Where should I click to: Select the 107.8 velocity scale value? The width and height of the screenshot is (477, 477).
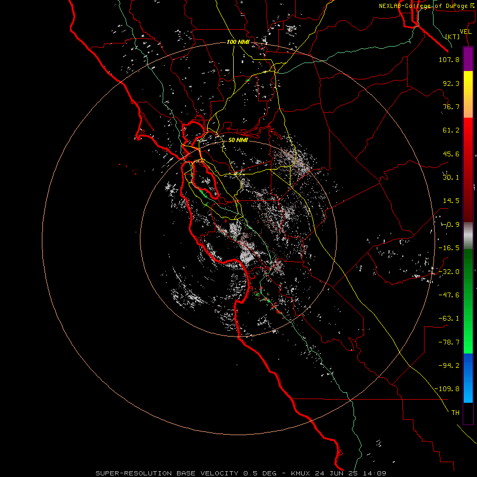[x=449, y=59]
